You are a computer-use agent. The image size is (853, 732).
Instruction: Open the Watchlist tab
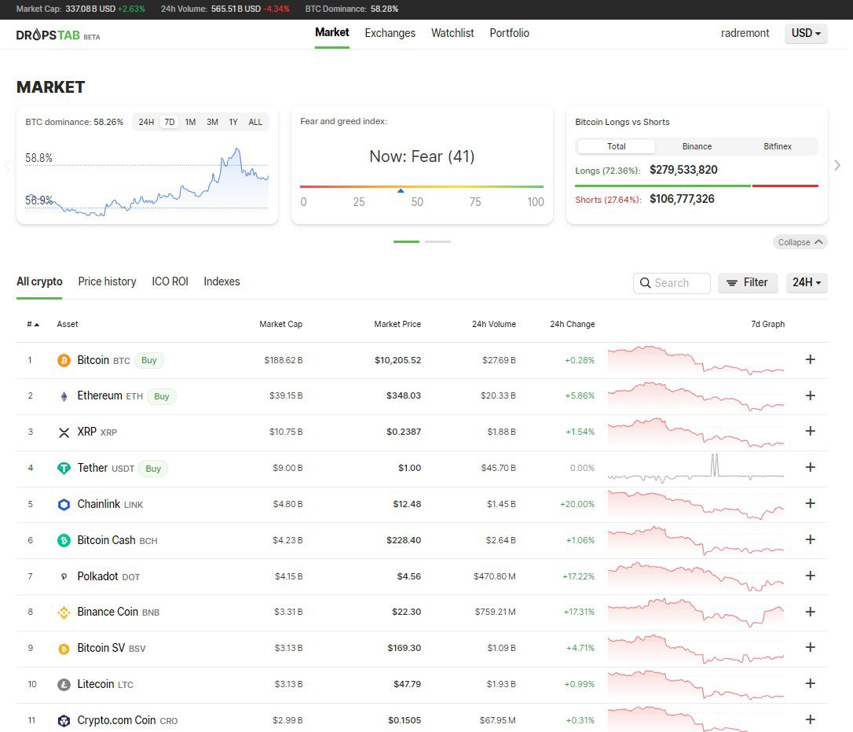(x=452, y=33)
